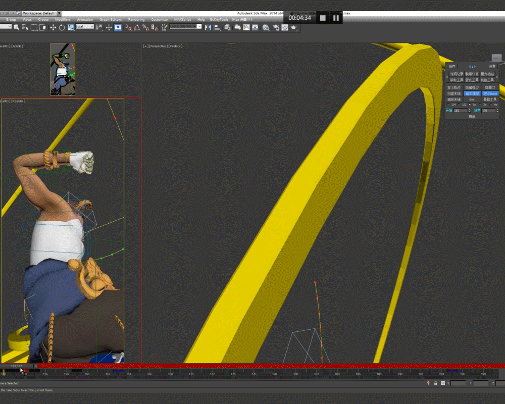
Task: Click the 显示轨迹 button
Action: (454, 87)
